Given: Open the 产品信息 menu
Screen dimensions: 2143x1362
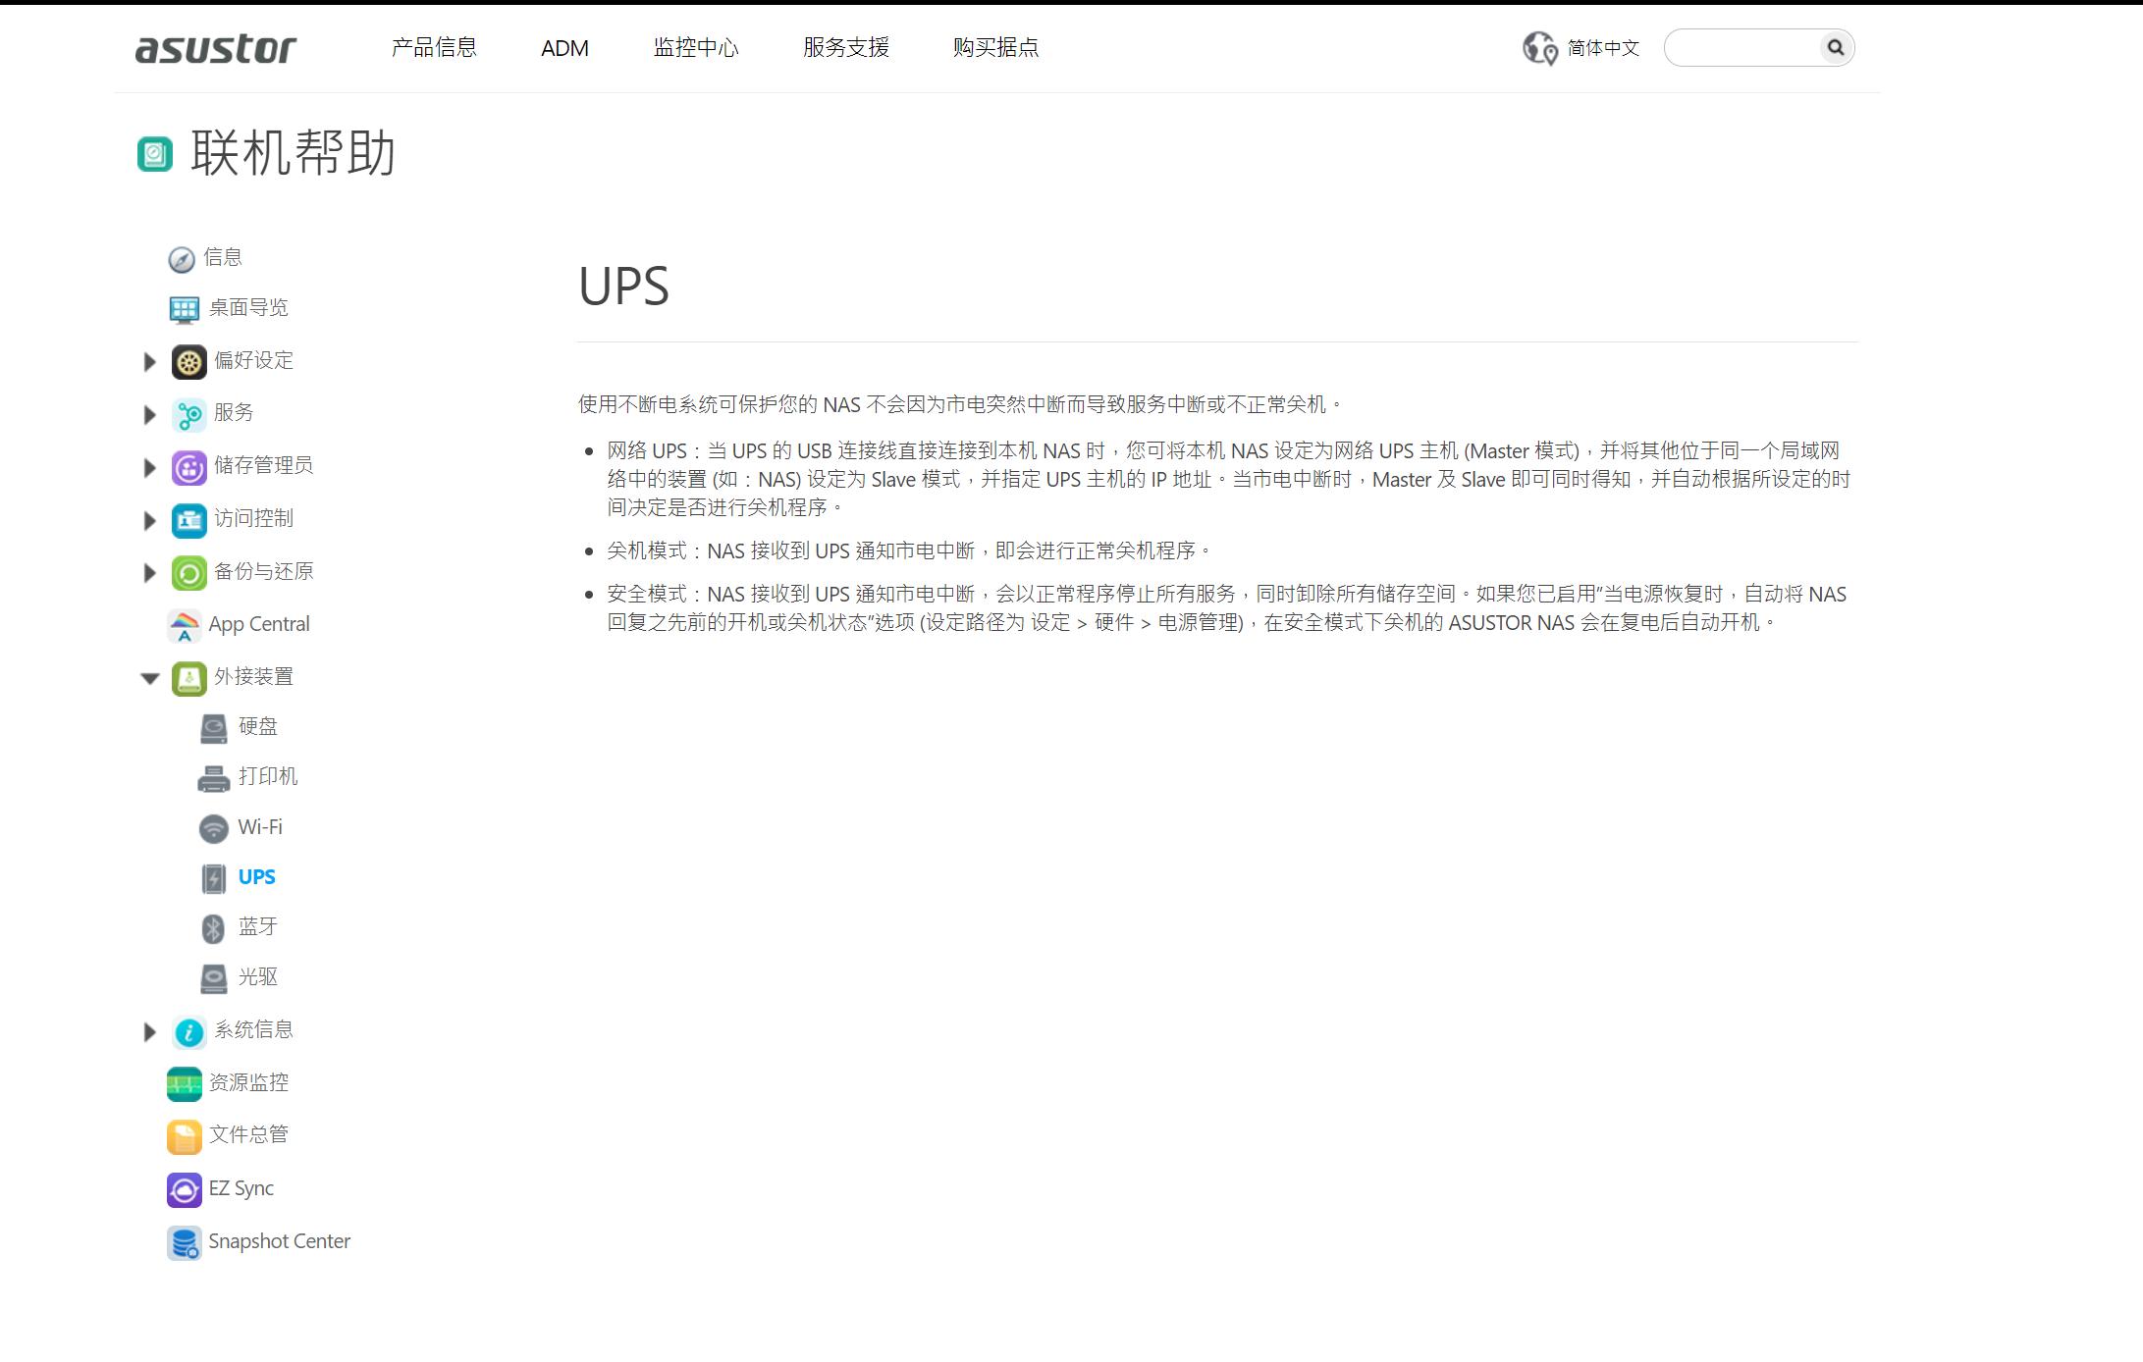Looking at the screenshot, I should coord(433,47).
